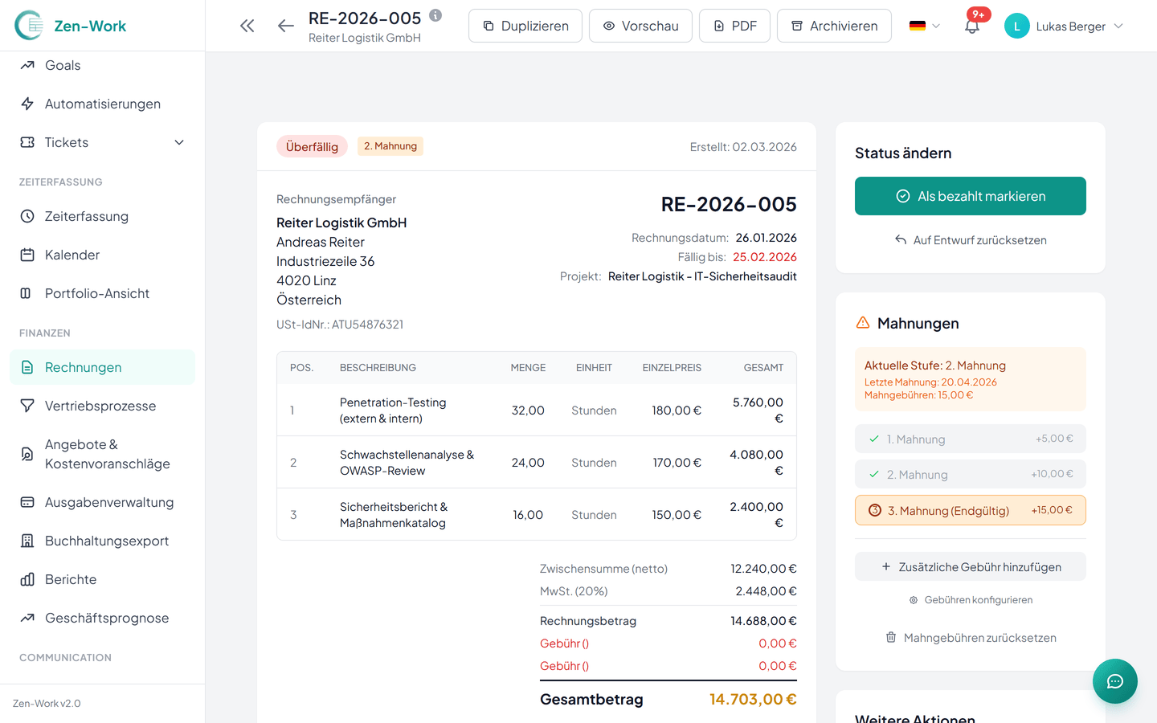This screenshot has height=723, width=1157.
Task: Open language dropdown with German flag
Action: click(924, 26)
